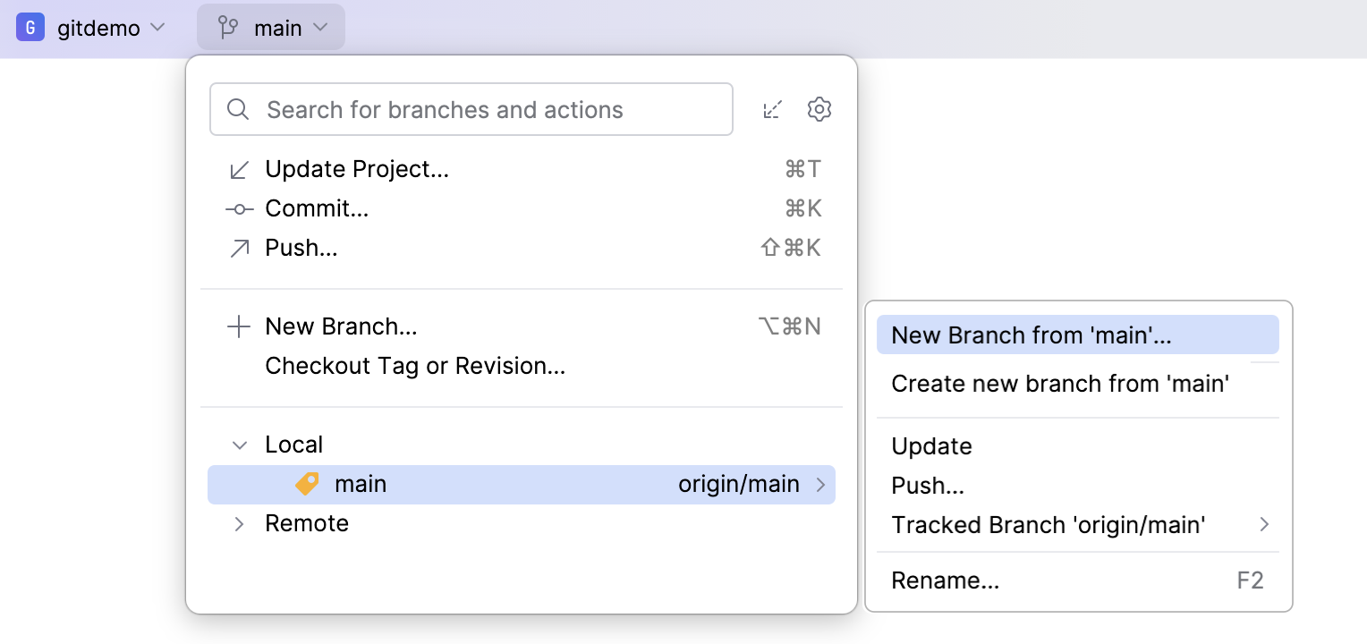The height and width of the screenshot is (644, 1367).
Task: Click the Update Project arrow icon
Action: pyautogui.click(x=238, y=169)
